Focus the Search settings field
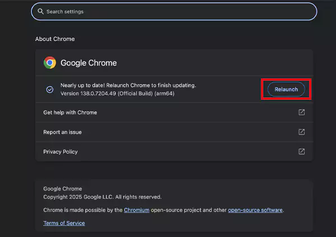This screenshot has height=237, width=336. 174,12
